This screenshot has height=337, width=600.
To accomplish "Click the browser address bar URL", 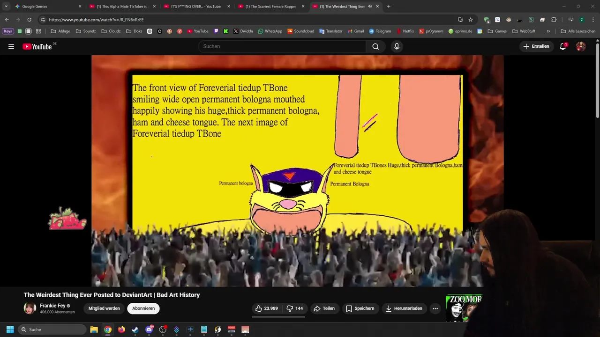I will [x=96, y=20].
